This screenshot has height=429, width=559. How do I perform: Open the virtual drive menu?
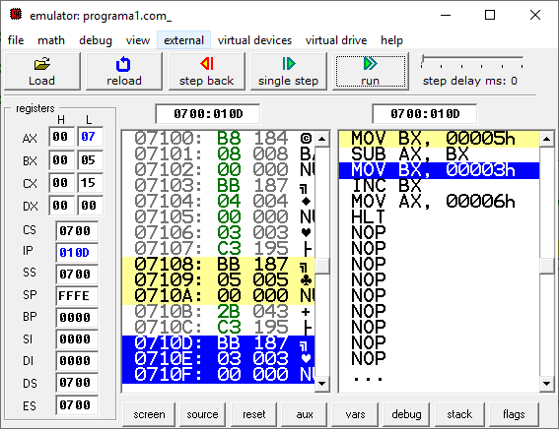pos(336,40)
